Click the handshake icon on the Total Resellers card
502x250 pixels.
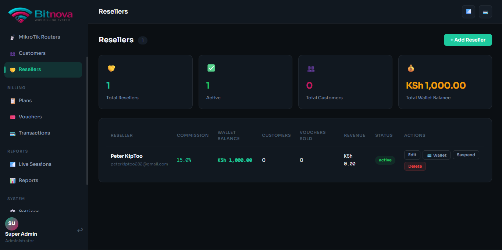pos(111,68)
